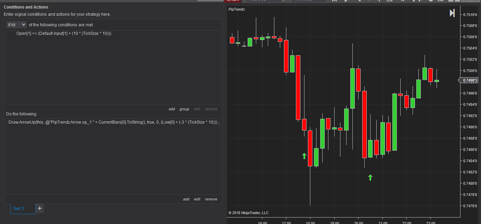Click group under the conditions list
The image size is (481, 224).
[x=184, y=109]
